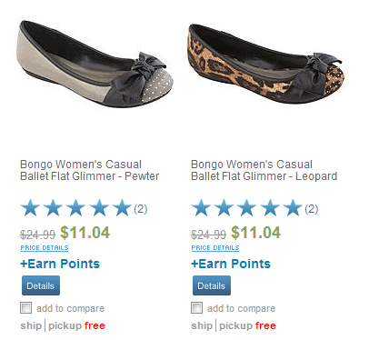The width and height of the screenshot is (369, 340).
Task: Select pickup free option under Leopard flat
Action: [x=247, y=325]
